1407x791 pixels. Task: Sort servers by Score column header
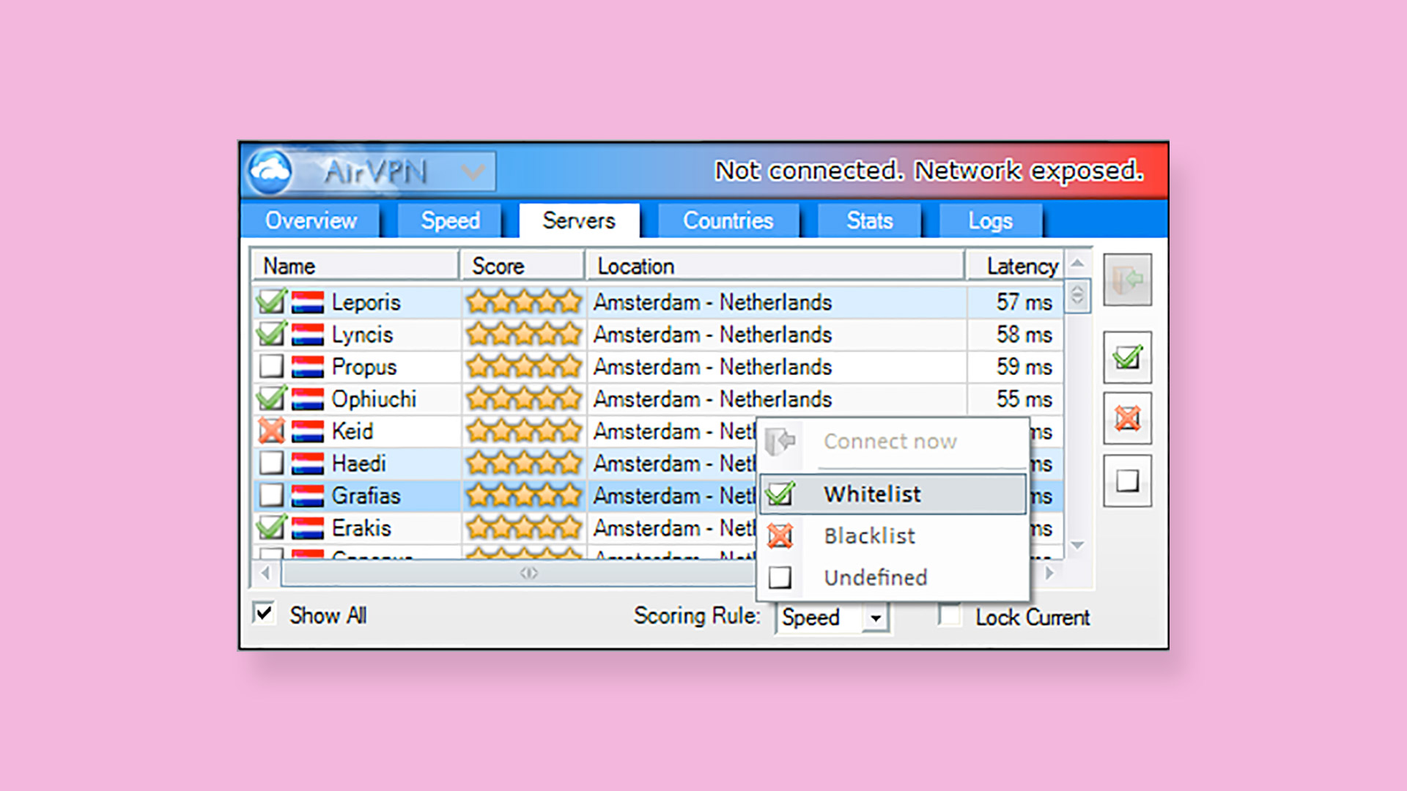pos(522,266)
